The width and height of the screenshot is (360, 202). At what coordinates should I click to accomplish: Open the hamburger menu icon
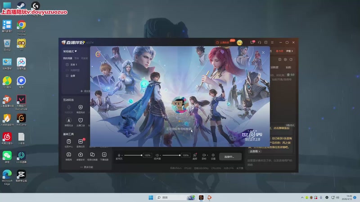[272, 42]
